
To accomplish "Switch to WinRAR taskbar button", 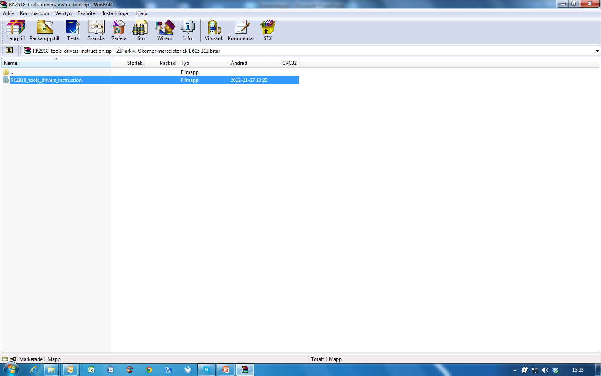I will 245,370.
